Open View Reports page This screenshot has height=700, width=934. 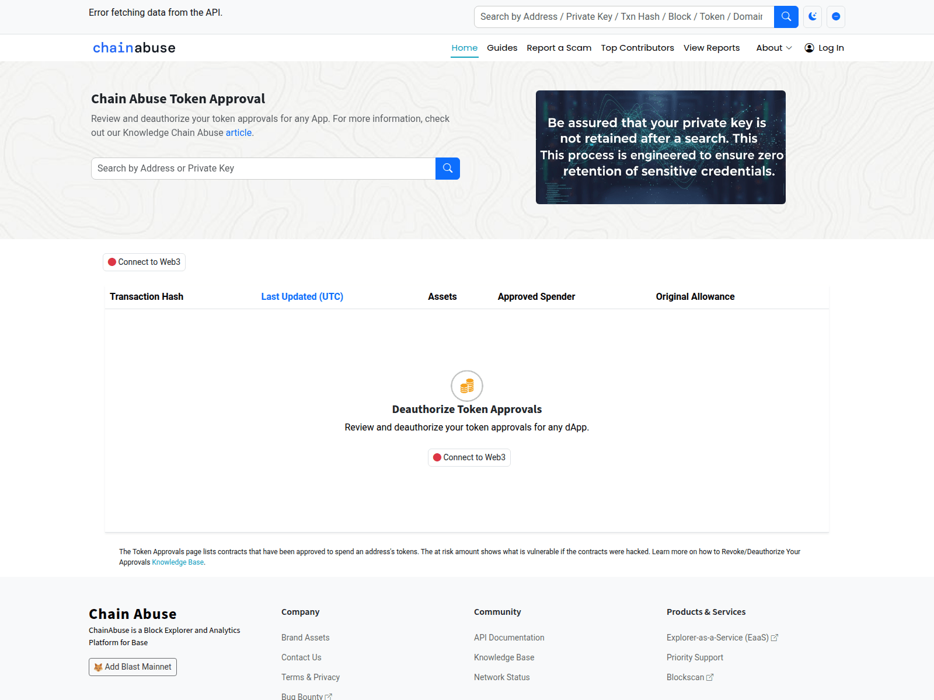pyautogui.click(x=712, y=48)
